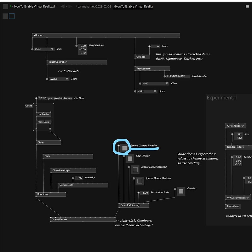Image resolution: width=252 pixels, height=252 pixels.
Task: Expand the Cities node chevron
Action: coord(62,143)
